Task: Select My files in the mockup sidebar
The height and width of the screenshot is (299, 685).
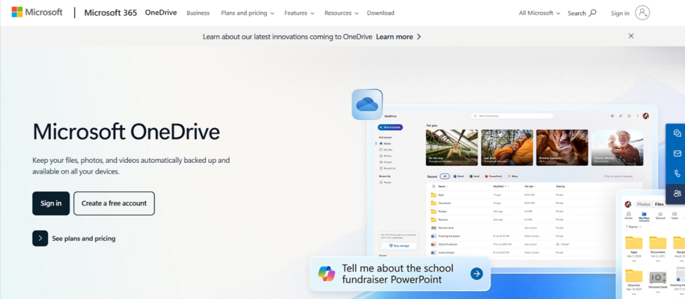Action: click(385, 149)
